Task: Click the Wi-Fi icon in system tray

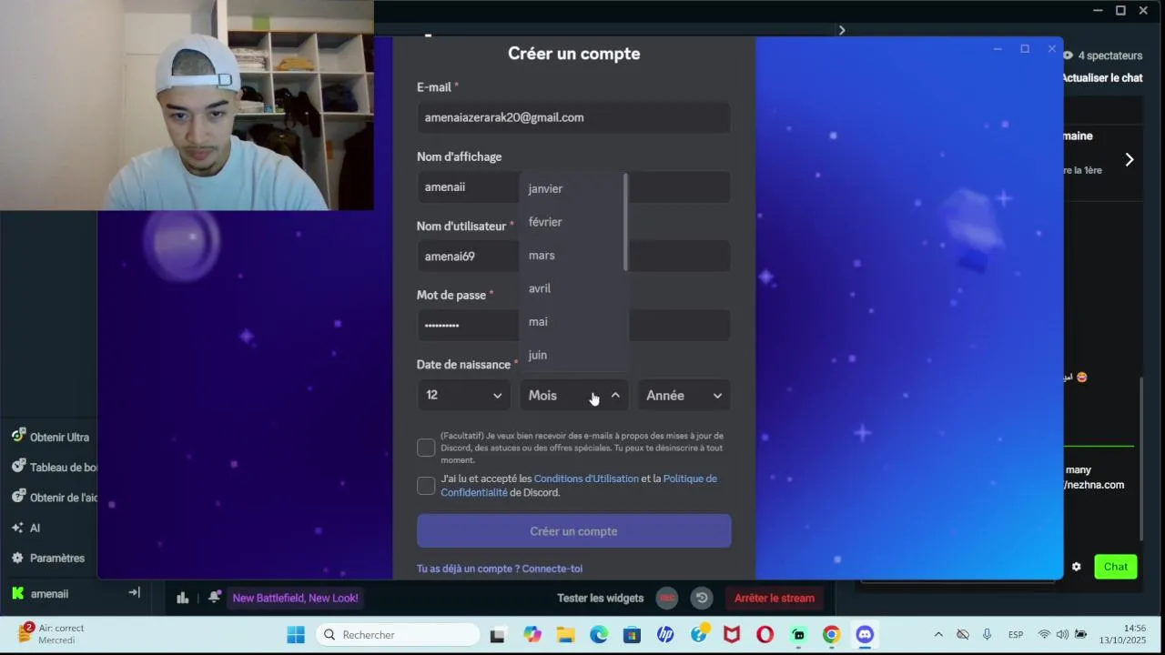Action: tap(1044, 634)
